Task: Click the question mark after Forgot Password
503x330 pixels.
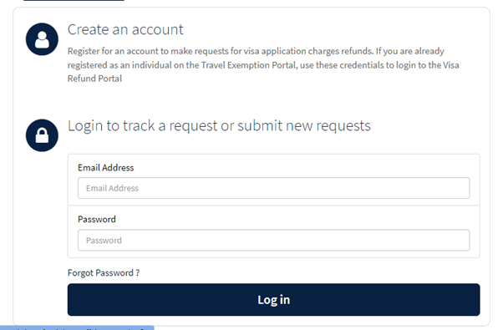Action: pos(138,272)
